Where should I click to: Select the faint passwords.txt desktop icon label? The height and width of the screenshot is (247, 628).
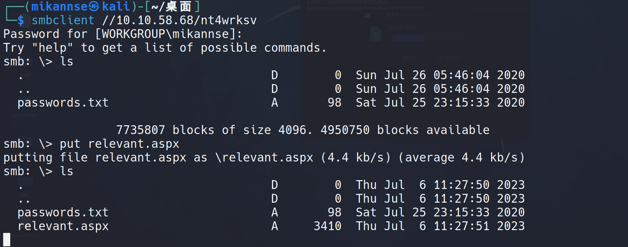28,235
